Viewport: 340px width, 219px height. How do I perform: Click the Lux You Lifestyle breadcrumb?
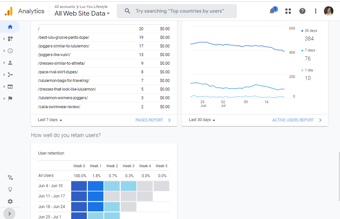click(93, 7)
